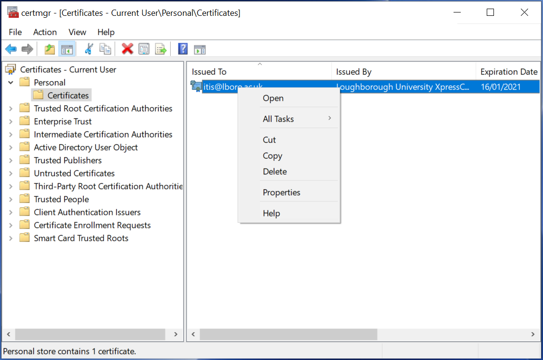Click the Show/Hide action pane icon

click(200, 48)
